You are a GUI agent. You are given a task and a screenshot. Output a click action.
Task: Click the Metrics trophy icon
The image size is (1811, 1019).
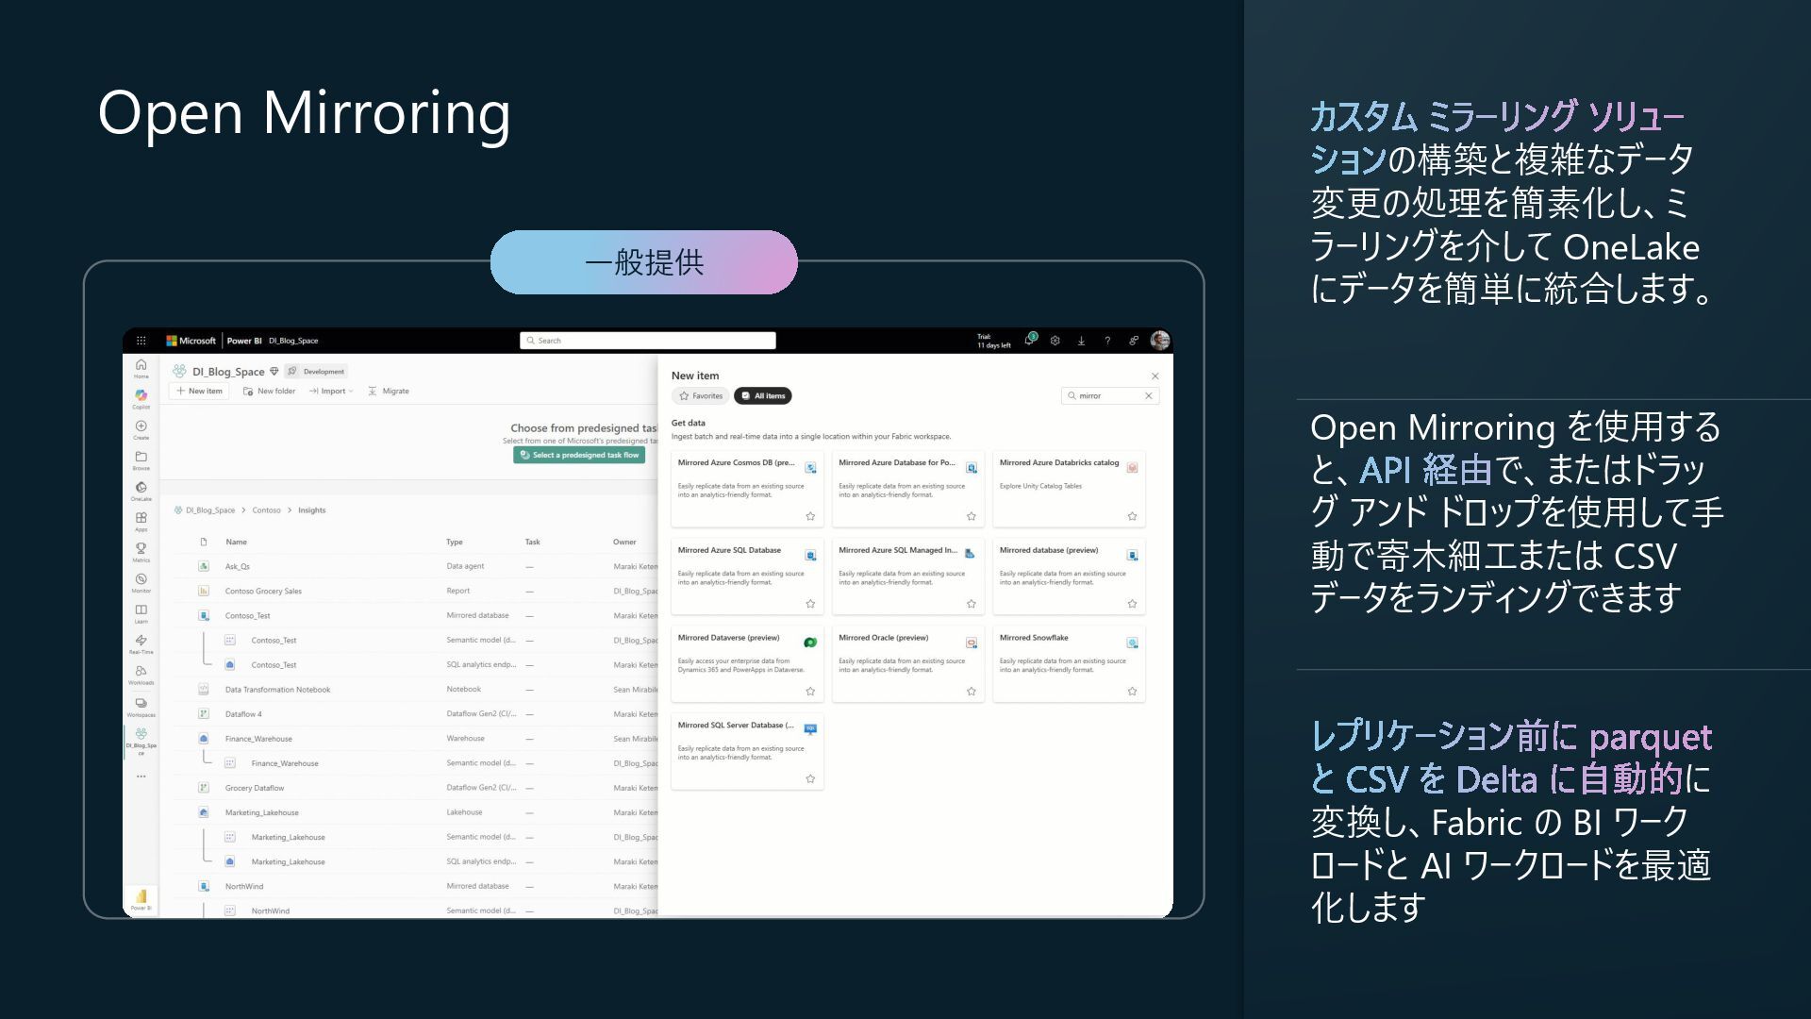point(141,550)
